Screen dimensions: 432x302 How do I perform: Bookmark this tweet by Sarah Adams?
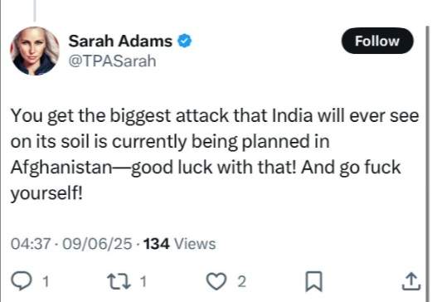point(313,281)
